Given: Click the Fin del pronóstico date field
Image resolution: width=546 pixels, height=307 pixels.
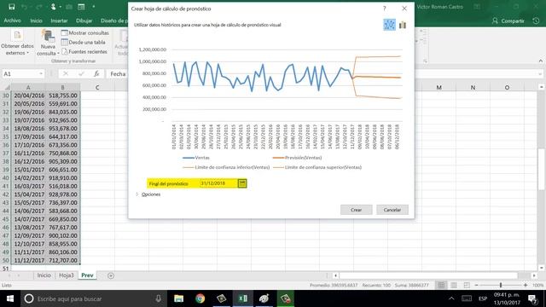Looking at the screenshot, I should (x=218, y=183).
